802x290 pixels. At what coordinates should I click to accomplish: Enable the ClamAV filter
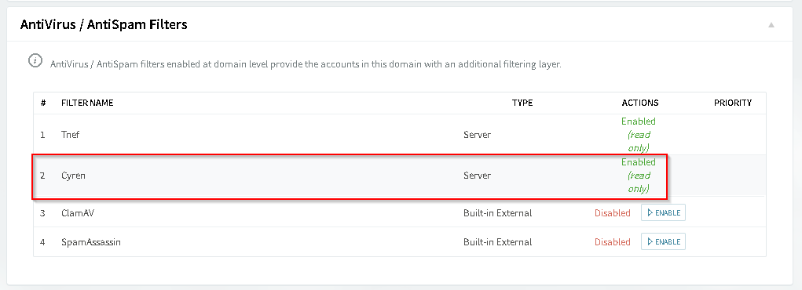coord(663,213)
